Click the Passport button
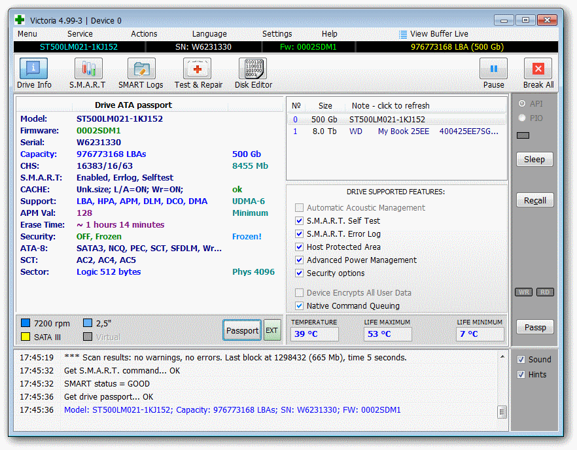 [242, 330]
